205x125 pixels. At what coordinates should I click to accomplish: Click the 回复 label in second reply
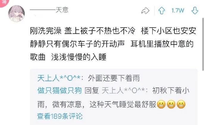coord(92,90)
